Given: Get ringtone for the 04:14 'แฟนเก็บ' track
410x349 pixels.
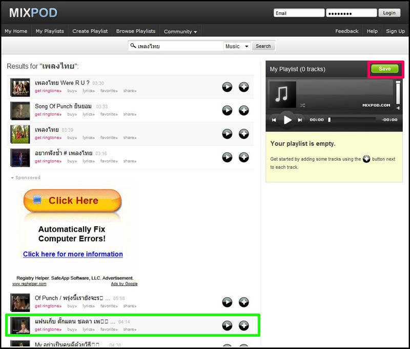Looking at the screenshot, I should tap(48, 329).
